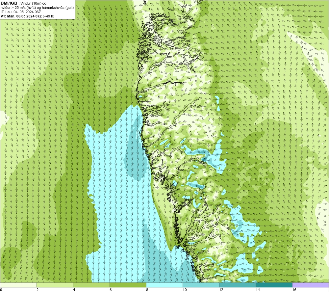Click the legend label '16'
The image size is (329, 292).
tap(294, 290)
